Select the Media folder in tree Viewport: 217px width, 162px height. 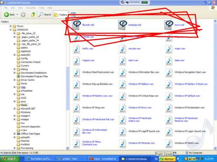[24, 105]
